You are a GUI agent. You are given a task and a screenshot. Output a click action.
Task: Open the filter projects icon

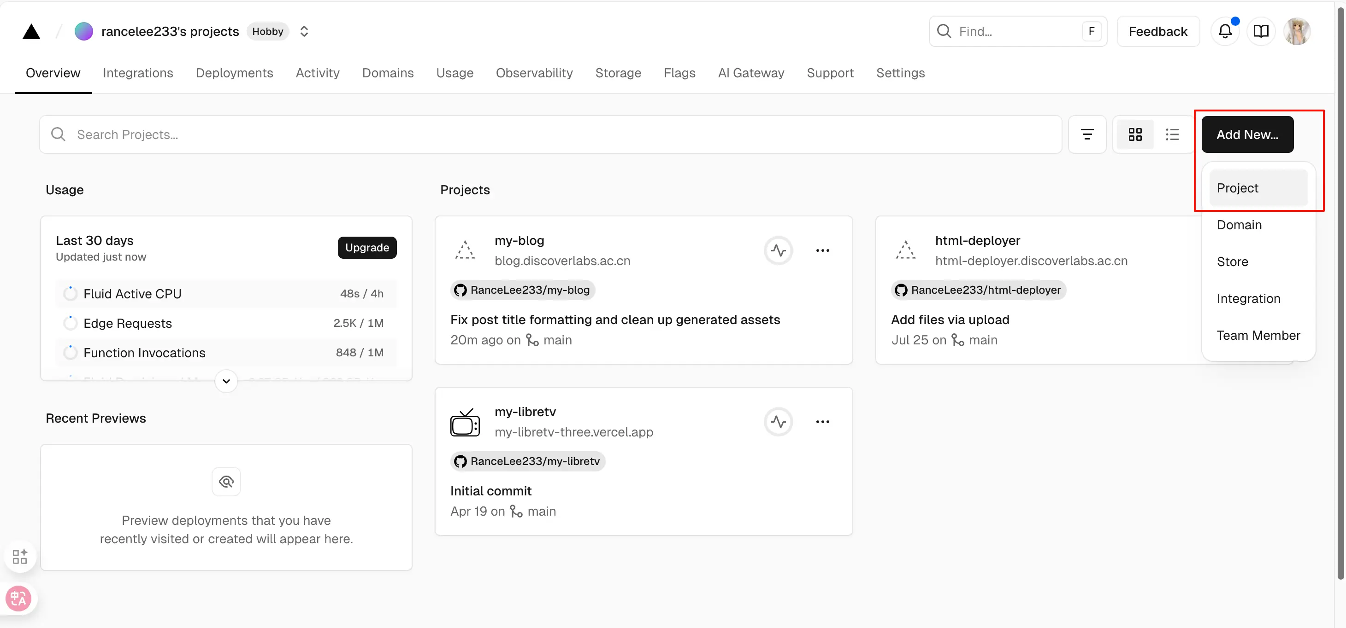click(x=1087, y=135)
